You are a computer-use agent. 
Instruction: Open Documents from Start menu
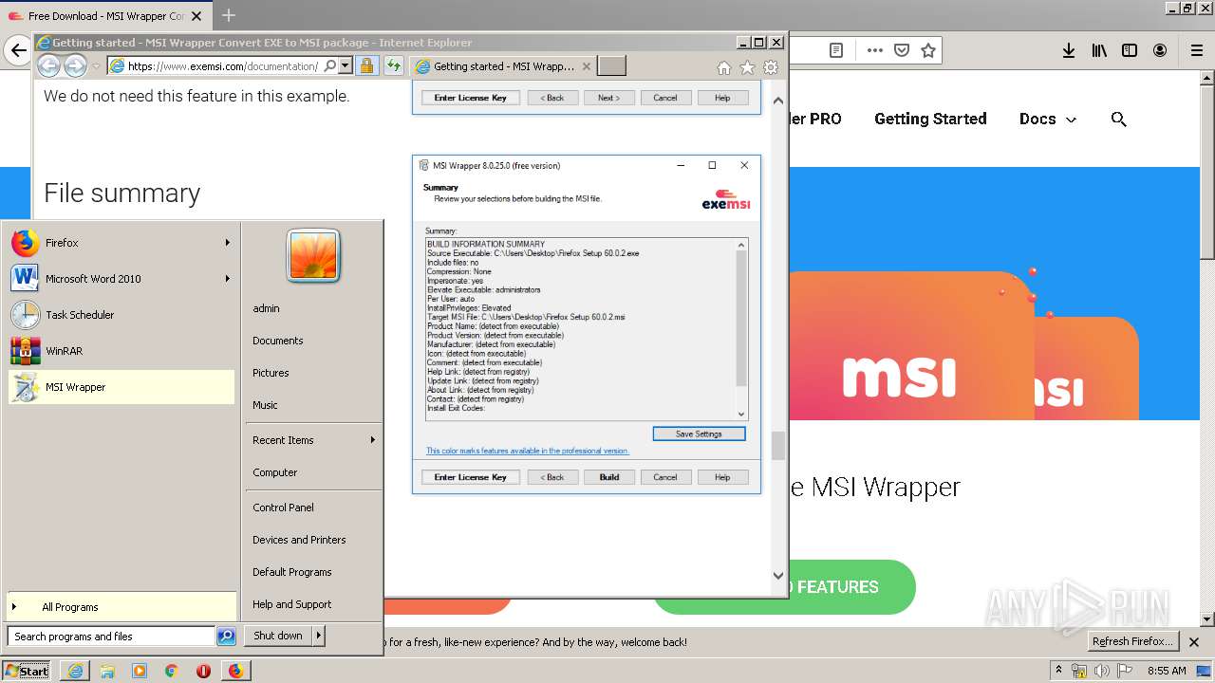(278, 341)
